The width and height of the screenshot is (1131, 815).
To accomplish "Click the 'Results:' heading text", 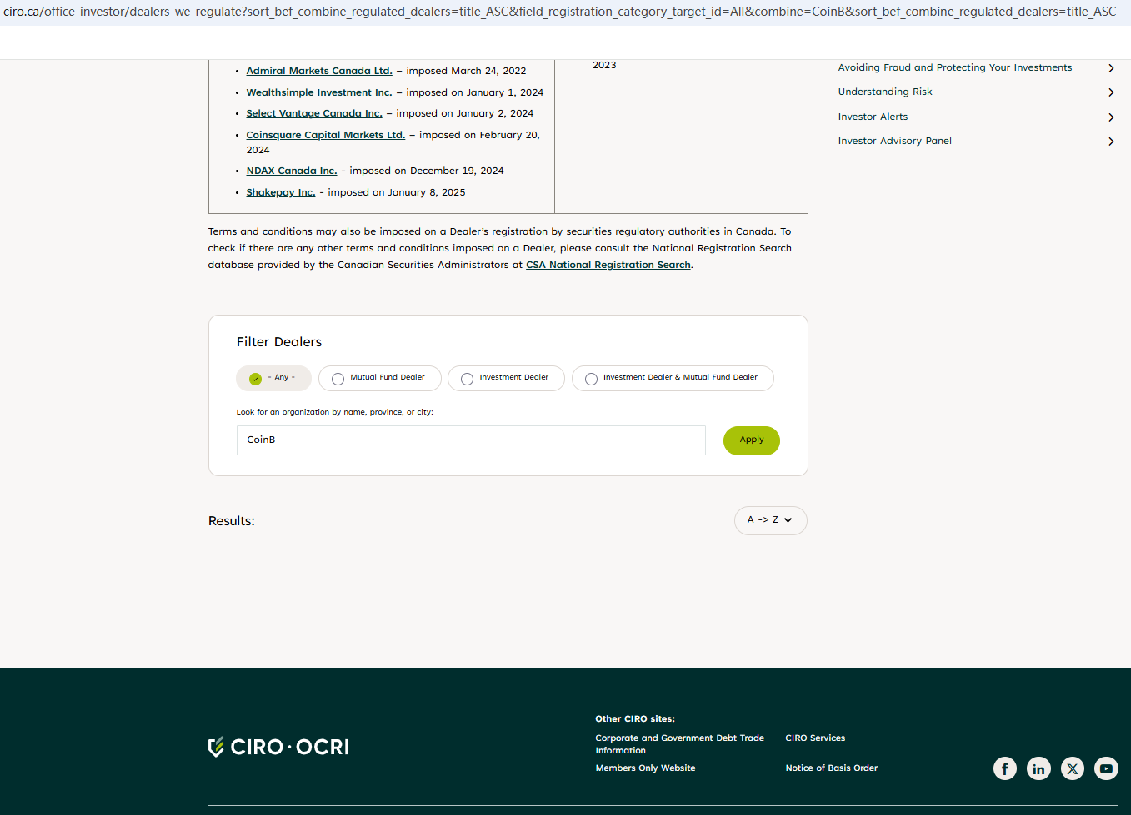I will point(232,521).
